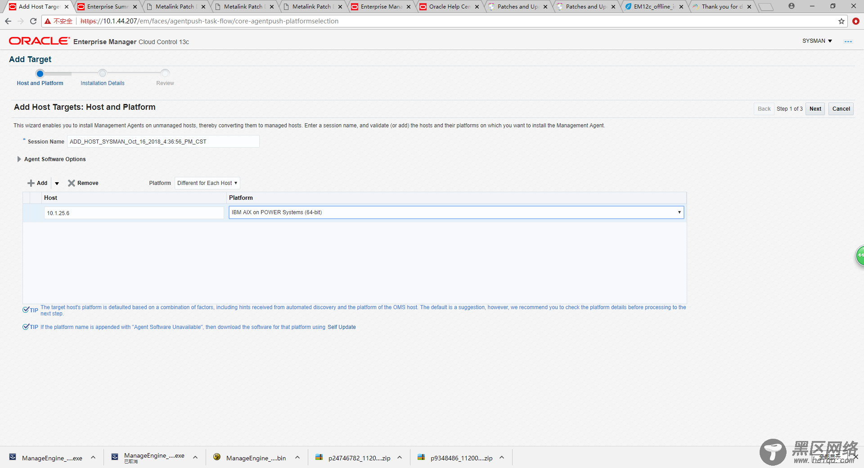The image size is (864, 468).
Task: Close the Add Host Targets tab
Action: [x=67, y=7]
